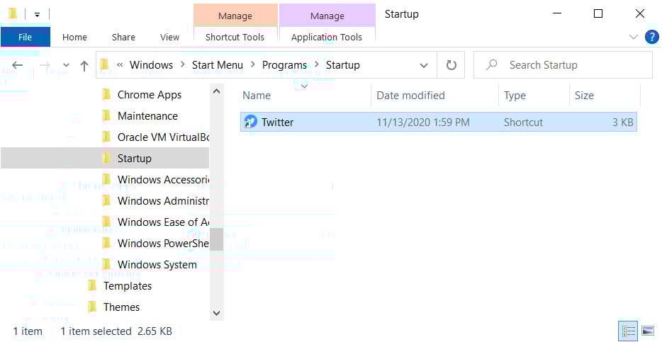Switch to Details view button

[x=629, y=331]
